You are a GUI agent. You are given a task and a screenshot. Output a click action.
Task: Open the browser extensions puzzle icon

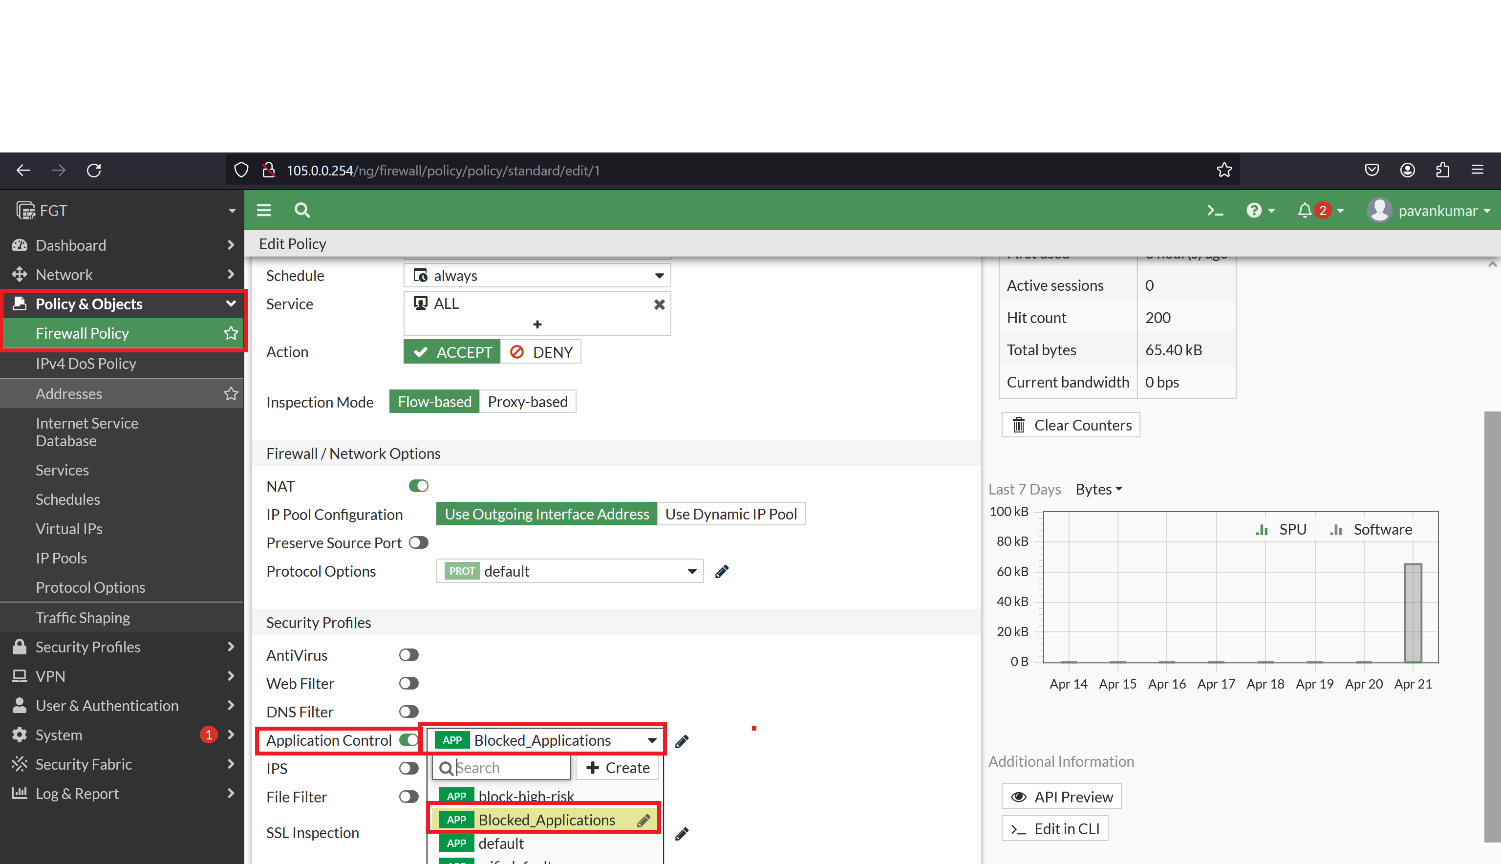1443,170
